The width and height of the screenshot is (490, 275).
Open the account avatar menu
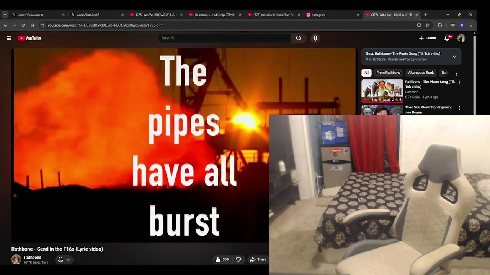[461, 38]
